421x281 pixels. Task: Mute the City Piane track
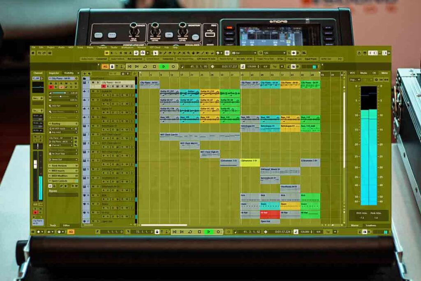93,82
